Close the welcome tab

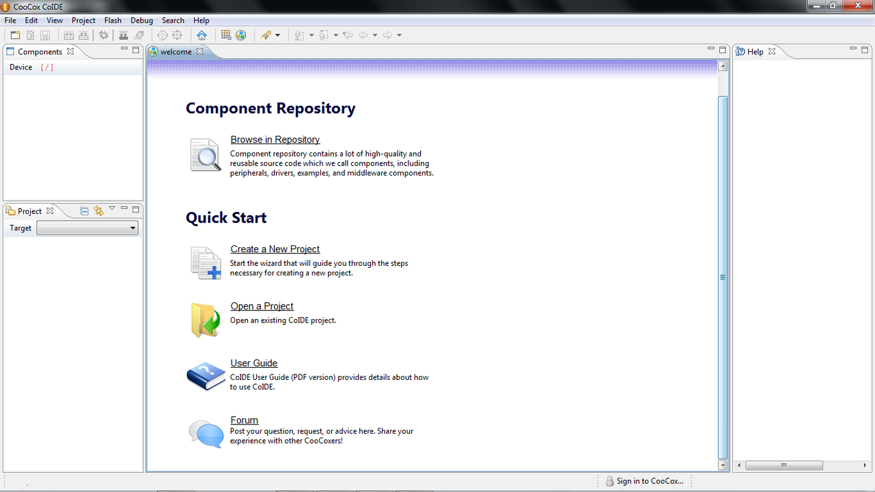coord(200,51)
